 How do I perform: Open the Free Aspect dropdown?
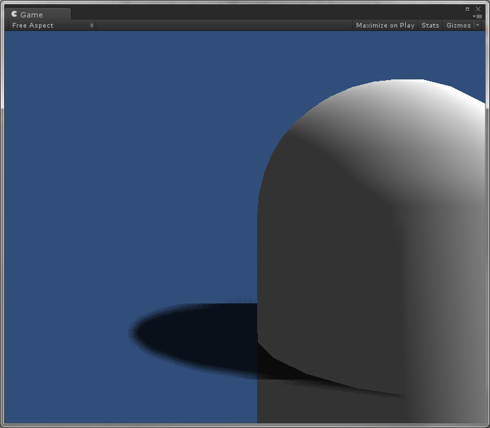point(53,26)
